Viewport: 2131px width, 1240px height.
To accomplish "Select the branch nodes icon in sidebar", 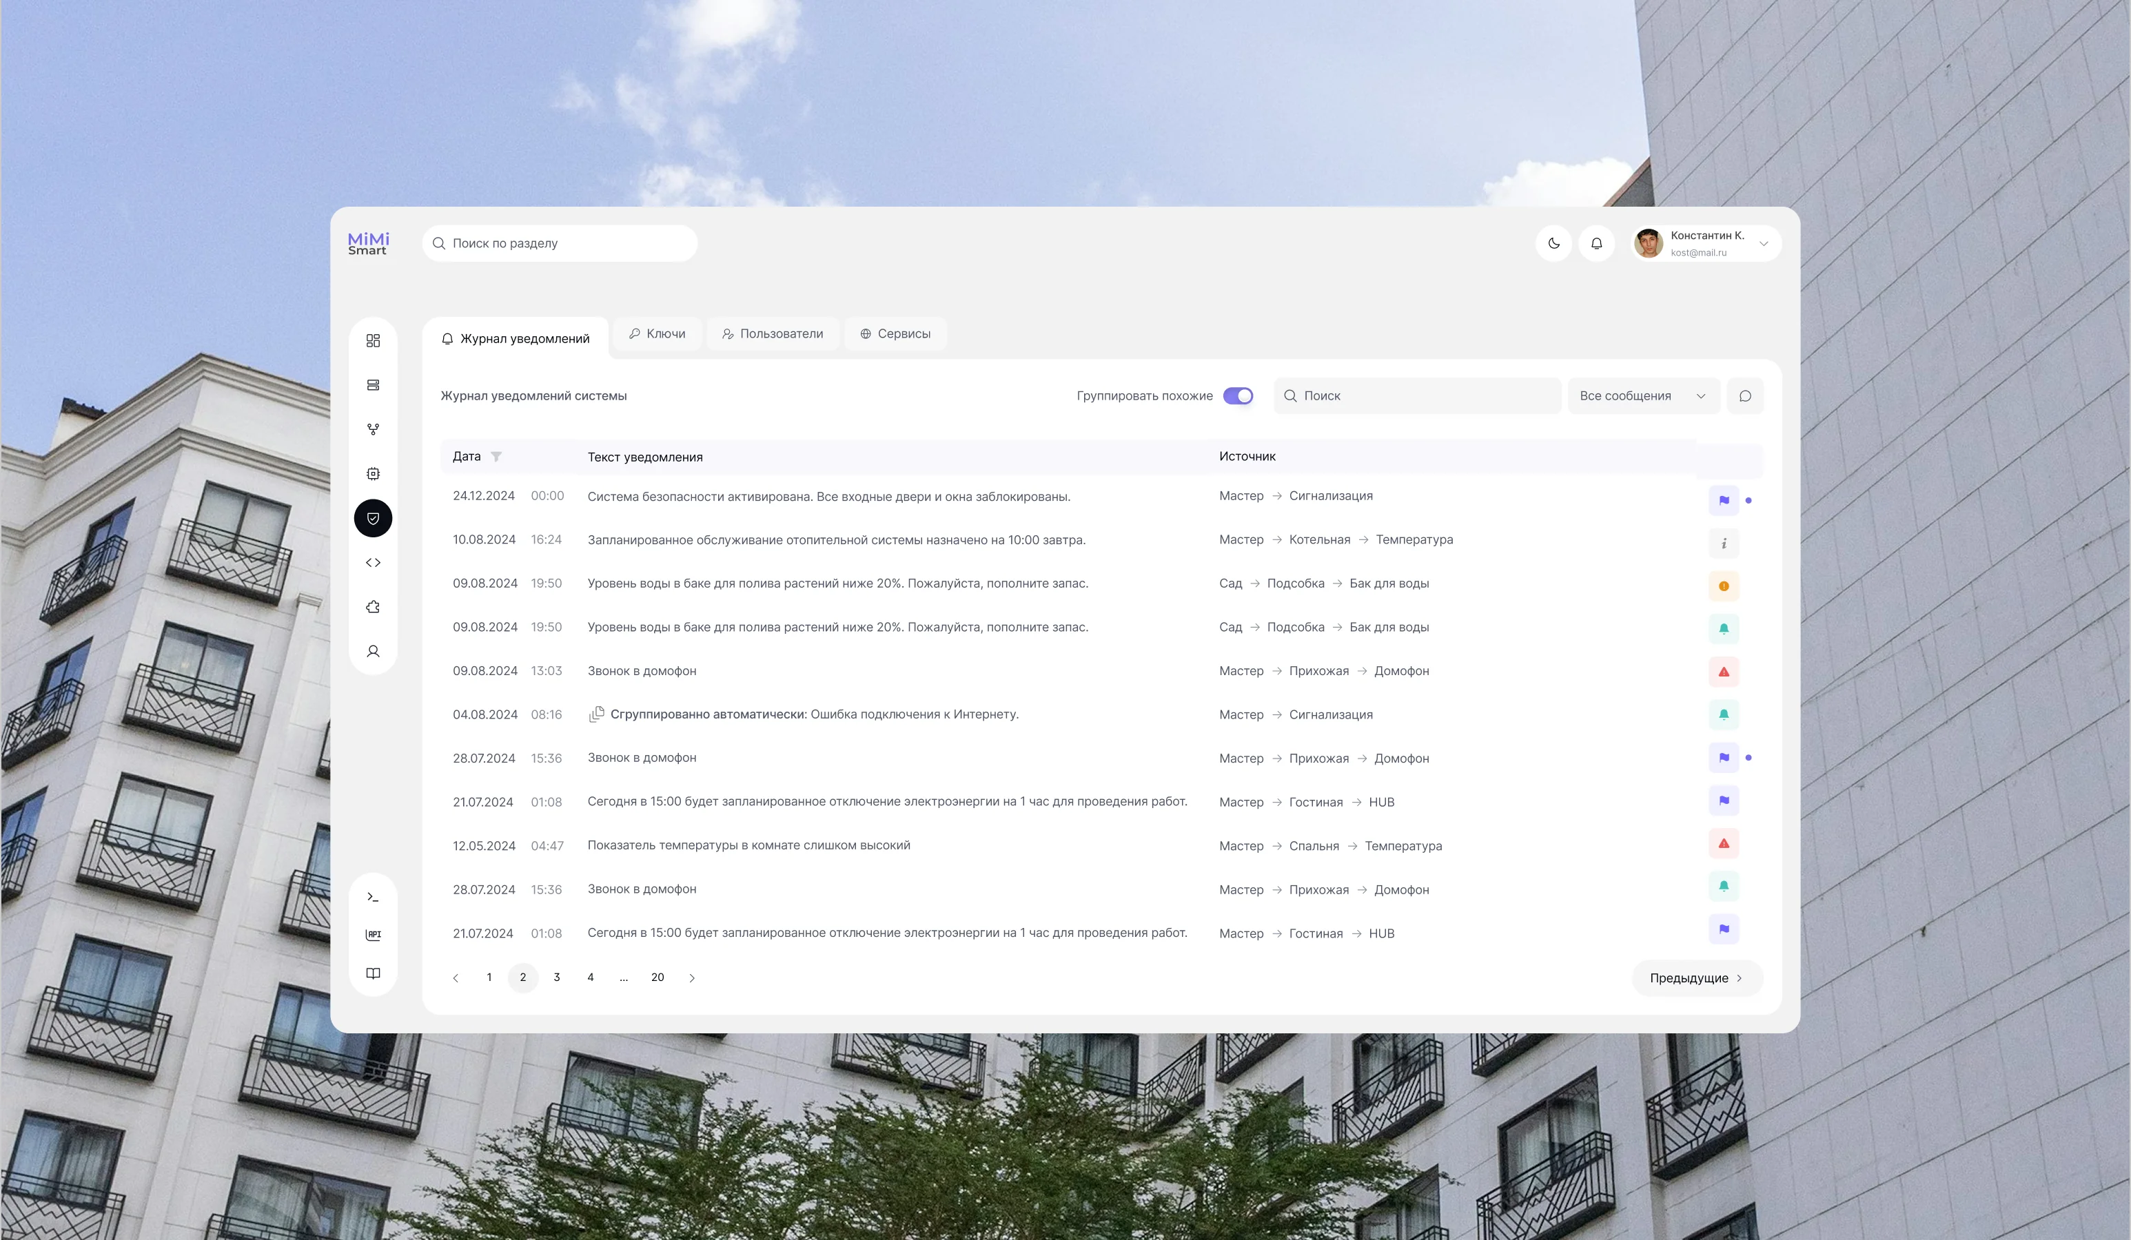I will (x=373, y=429).
